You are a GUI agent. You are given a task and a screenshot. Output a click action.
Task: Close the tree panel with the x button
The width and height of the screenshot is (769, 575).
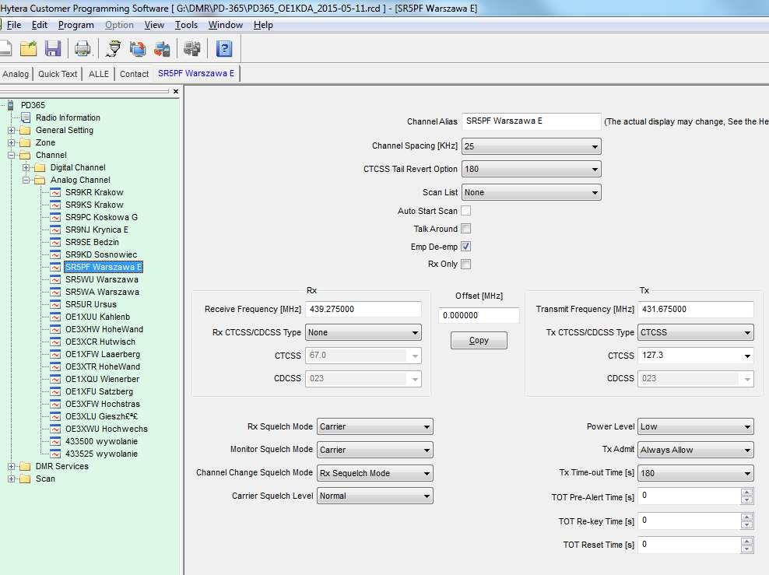pos(176,91)
